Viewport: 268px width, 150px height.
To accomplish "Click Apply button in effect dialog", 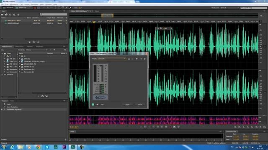I will 127,105.
